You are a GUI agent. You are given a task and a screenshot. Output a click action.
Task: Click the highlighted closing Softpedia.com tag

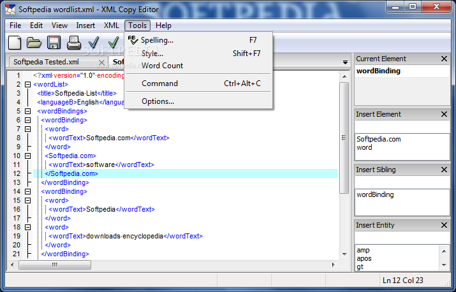71,173
